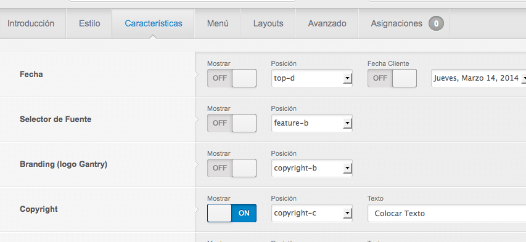This screenshot has width=526, height=242.
Task: Enable Mostrar for Selector de Fuente
Action: coord(232,123)
